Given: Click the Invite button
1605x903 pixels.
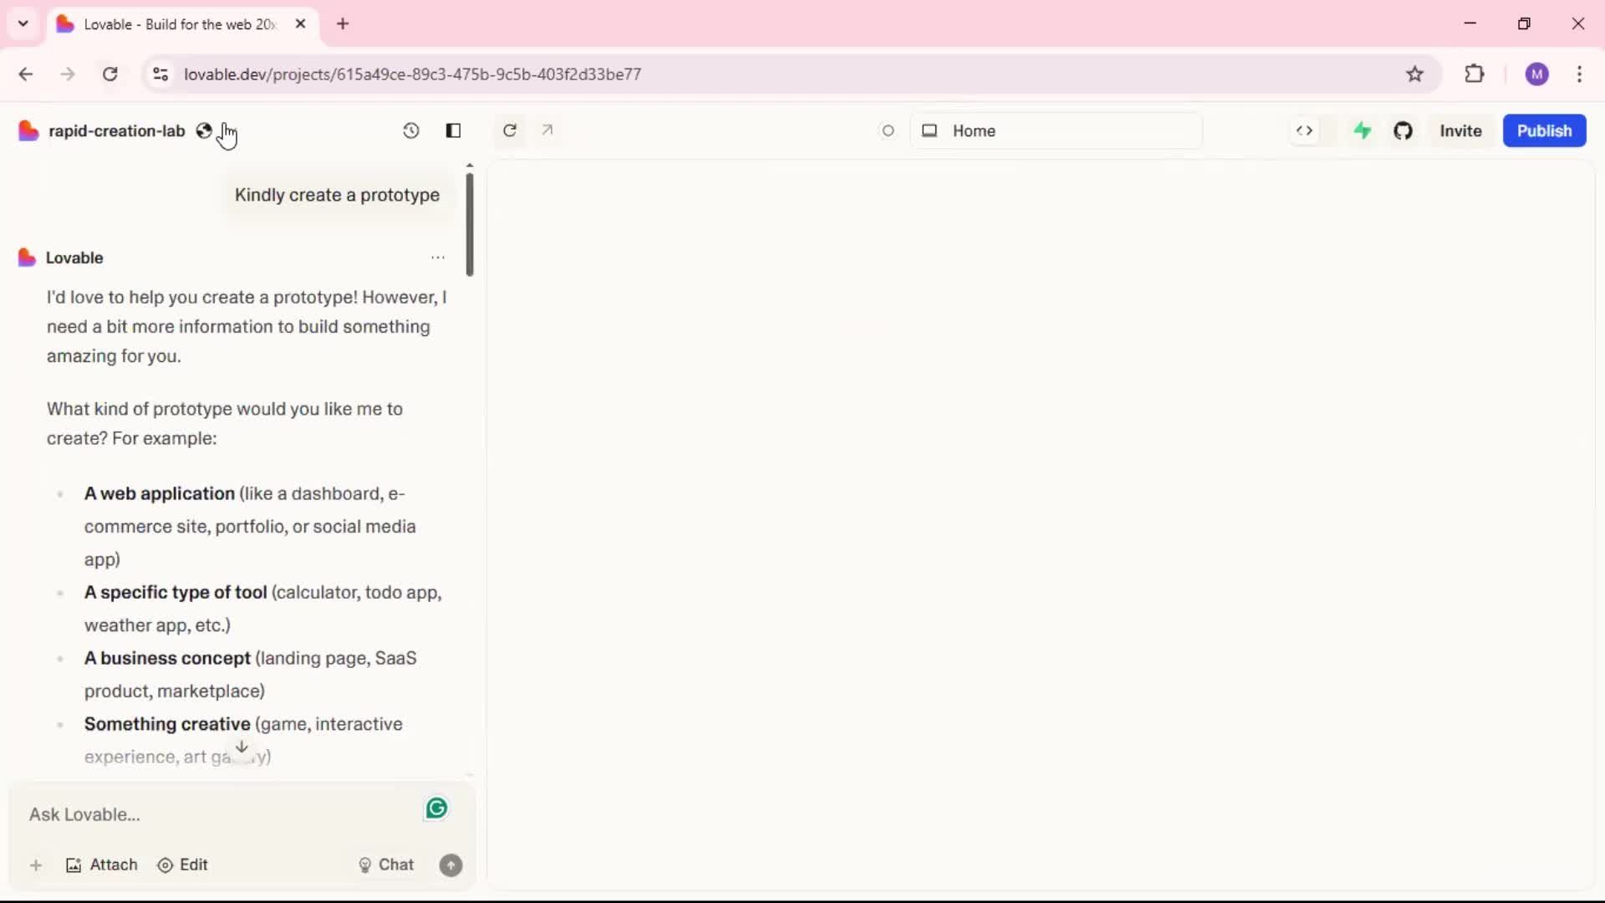Looking at the screenshot, I should pos(1460,130).
